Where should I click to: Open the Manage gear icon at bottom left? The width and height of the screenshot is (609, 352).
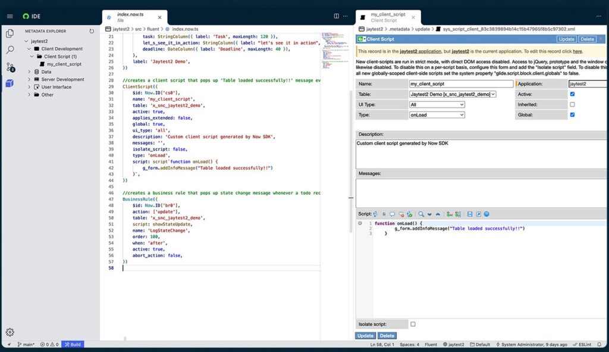pos(10,332)
